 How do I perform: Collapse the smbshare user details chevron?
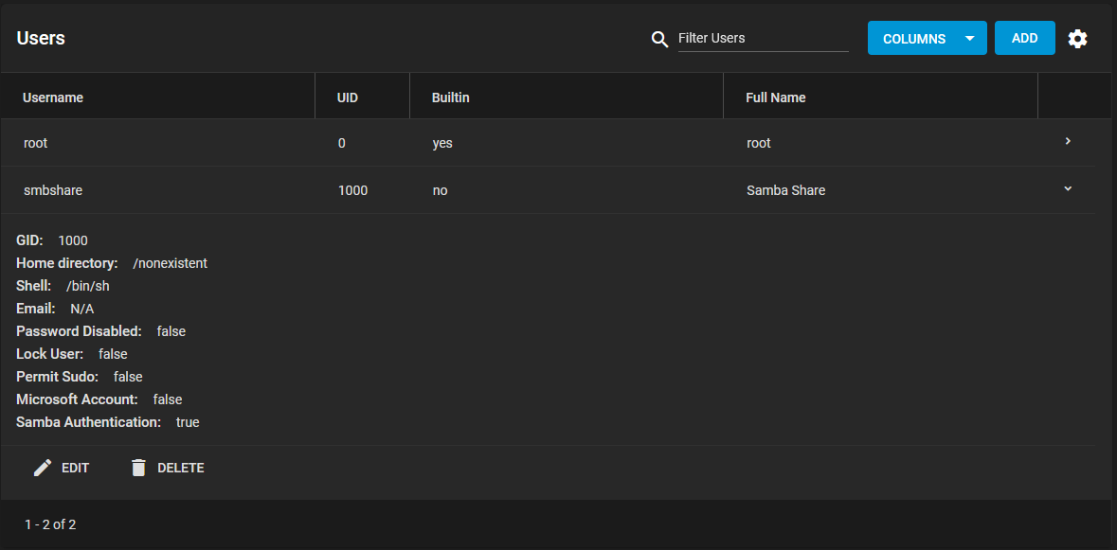click(1067, 188)
